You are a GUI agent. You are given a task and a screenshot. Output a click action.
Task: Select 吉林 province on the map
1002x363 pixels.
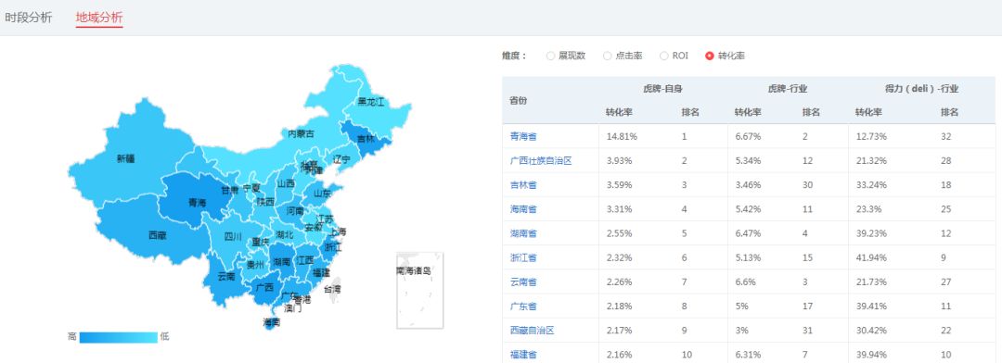pos(366,138)
